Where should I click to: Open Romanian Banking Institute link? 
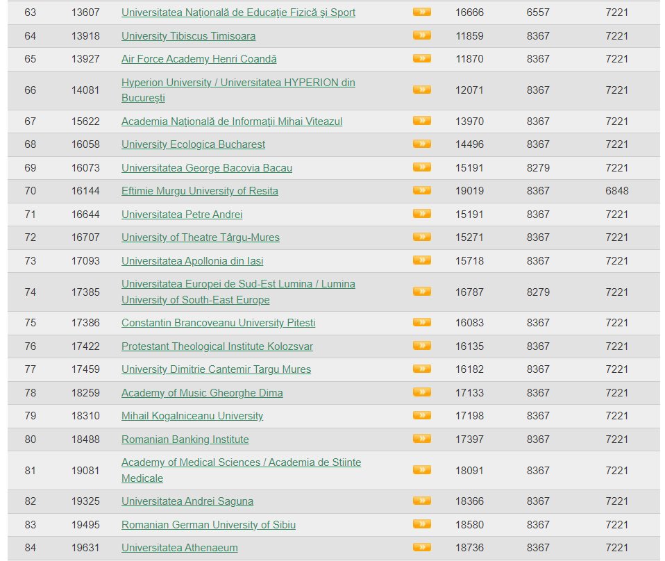click(x=185, y=439)
